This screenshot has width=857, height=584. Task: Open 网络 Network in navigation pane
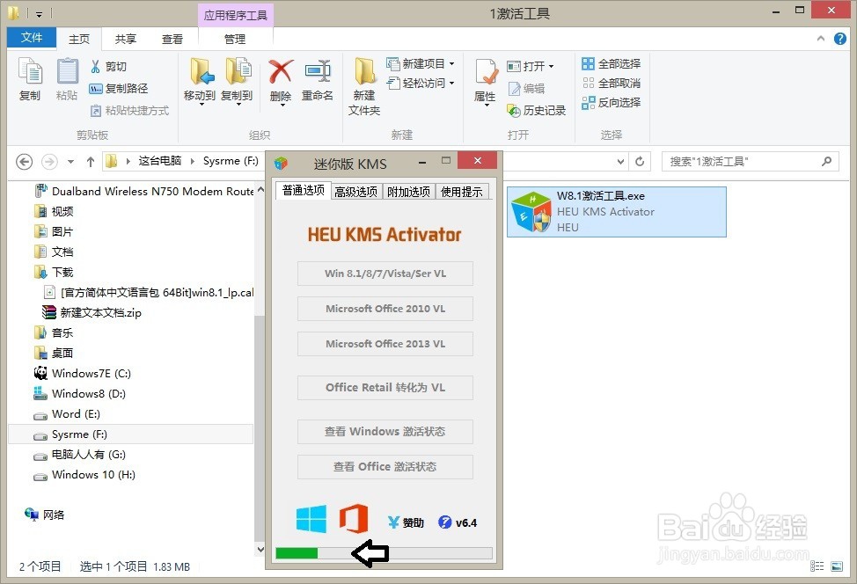click(x=45, y=515)
